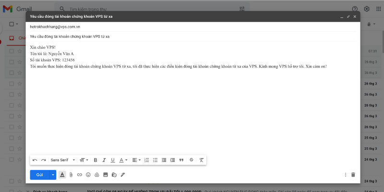
Task: Click the blue Gửi send button
Action: [40, 175]
